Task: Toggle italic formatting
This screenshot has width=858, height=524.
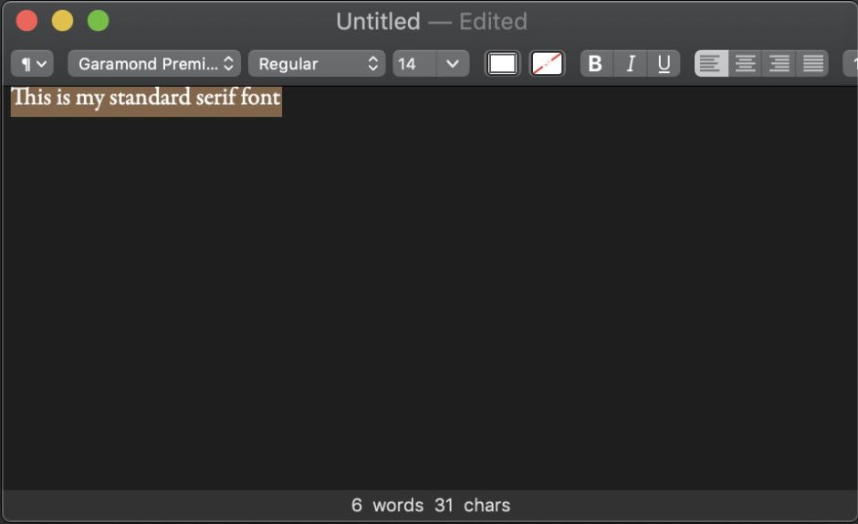Action: [x=630, y=64]
